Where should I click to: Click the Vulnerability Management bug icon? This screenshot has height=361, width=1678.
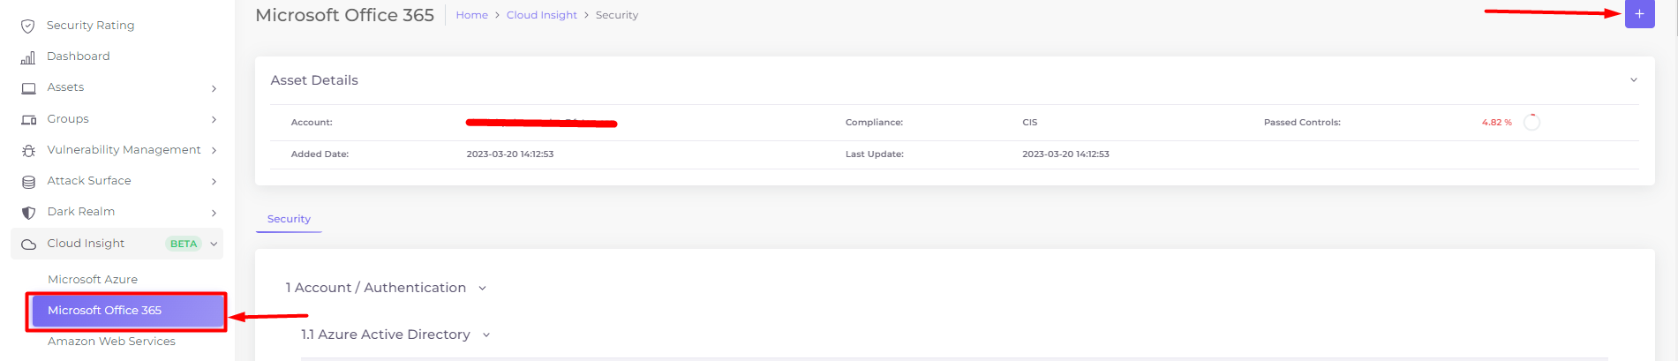[28, 151]
